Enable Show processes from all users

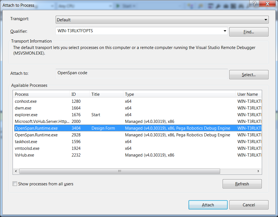pos(15,184)
